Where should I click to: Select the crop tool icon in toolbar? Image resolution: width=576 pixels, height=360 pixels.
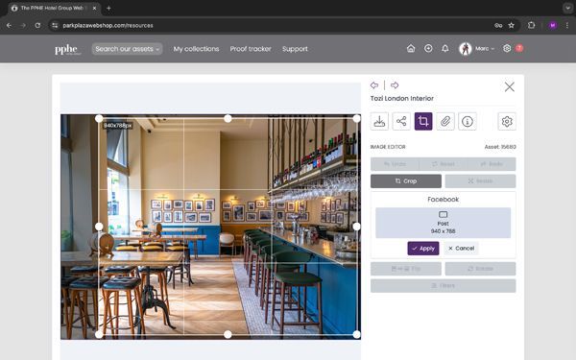pos(423,121)
